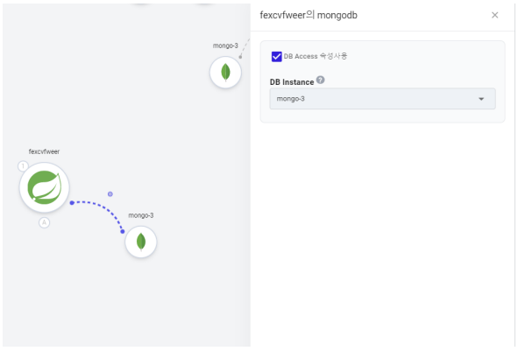Click the lower mongo-3 text label
Screen dimensions: 518x351
click(141, 215)
